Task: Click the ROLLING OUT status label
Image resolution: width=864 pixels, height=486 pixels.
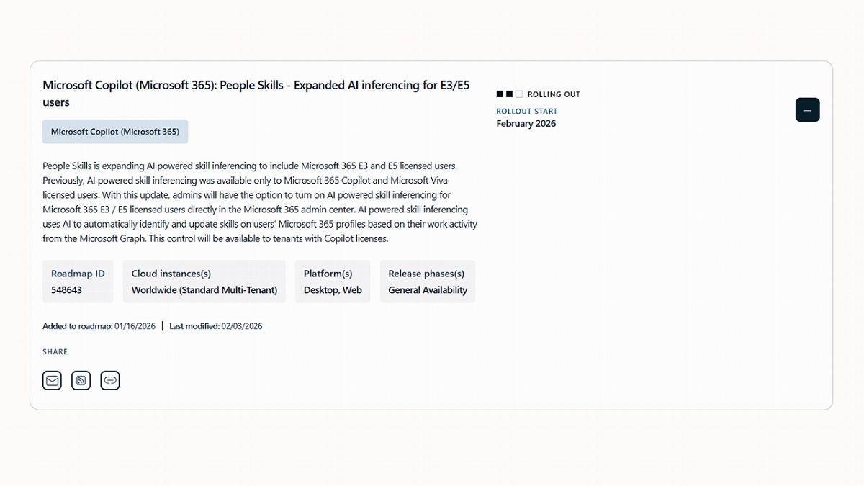Action: click(x=554, y=94)
